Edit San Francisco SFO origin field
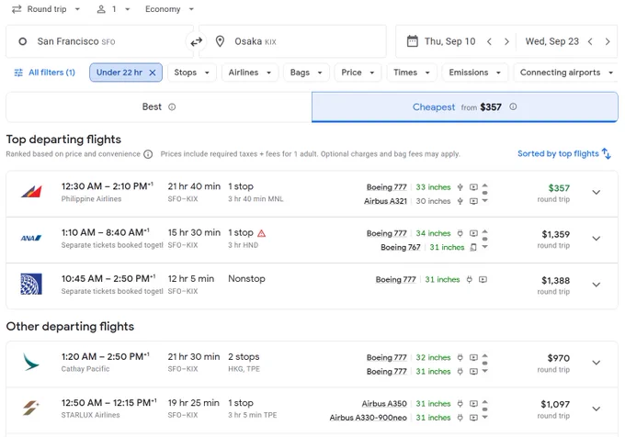625x437 pixels. tap(99, 41)
